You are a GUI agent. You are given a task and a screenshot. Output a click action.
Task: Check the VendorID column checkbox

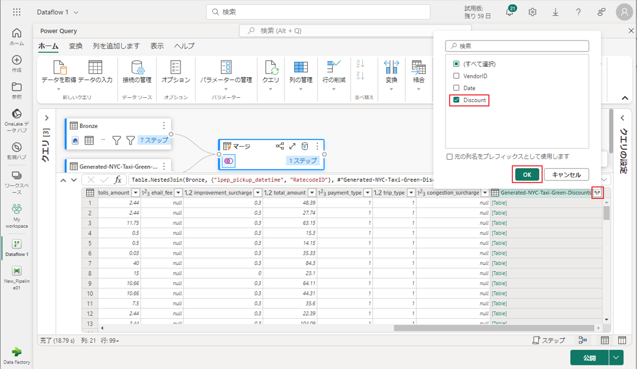(456, 76)
